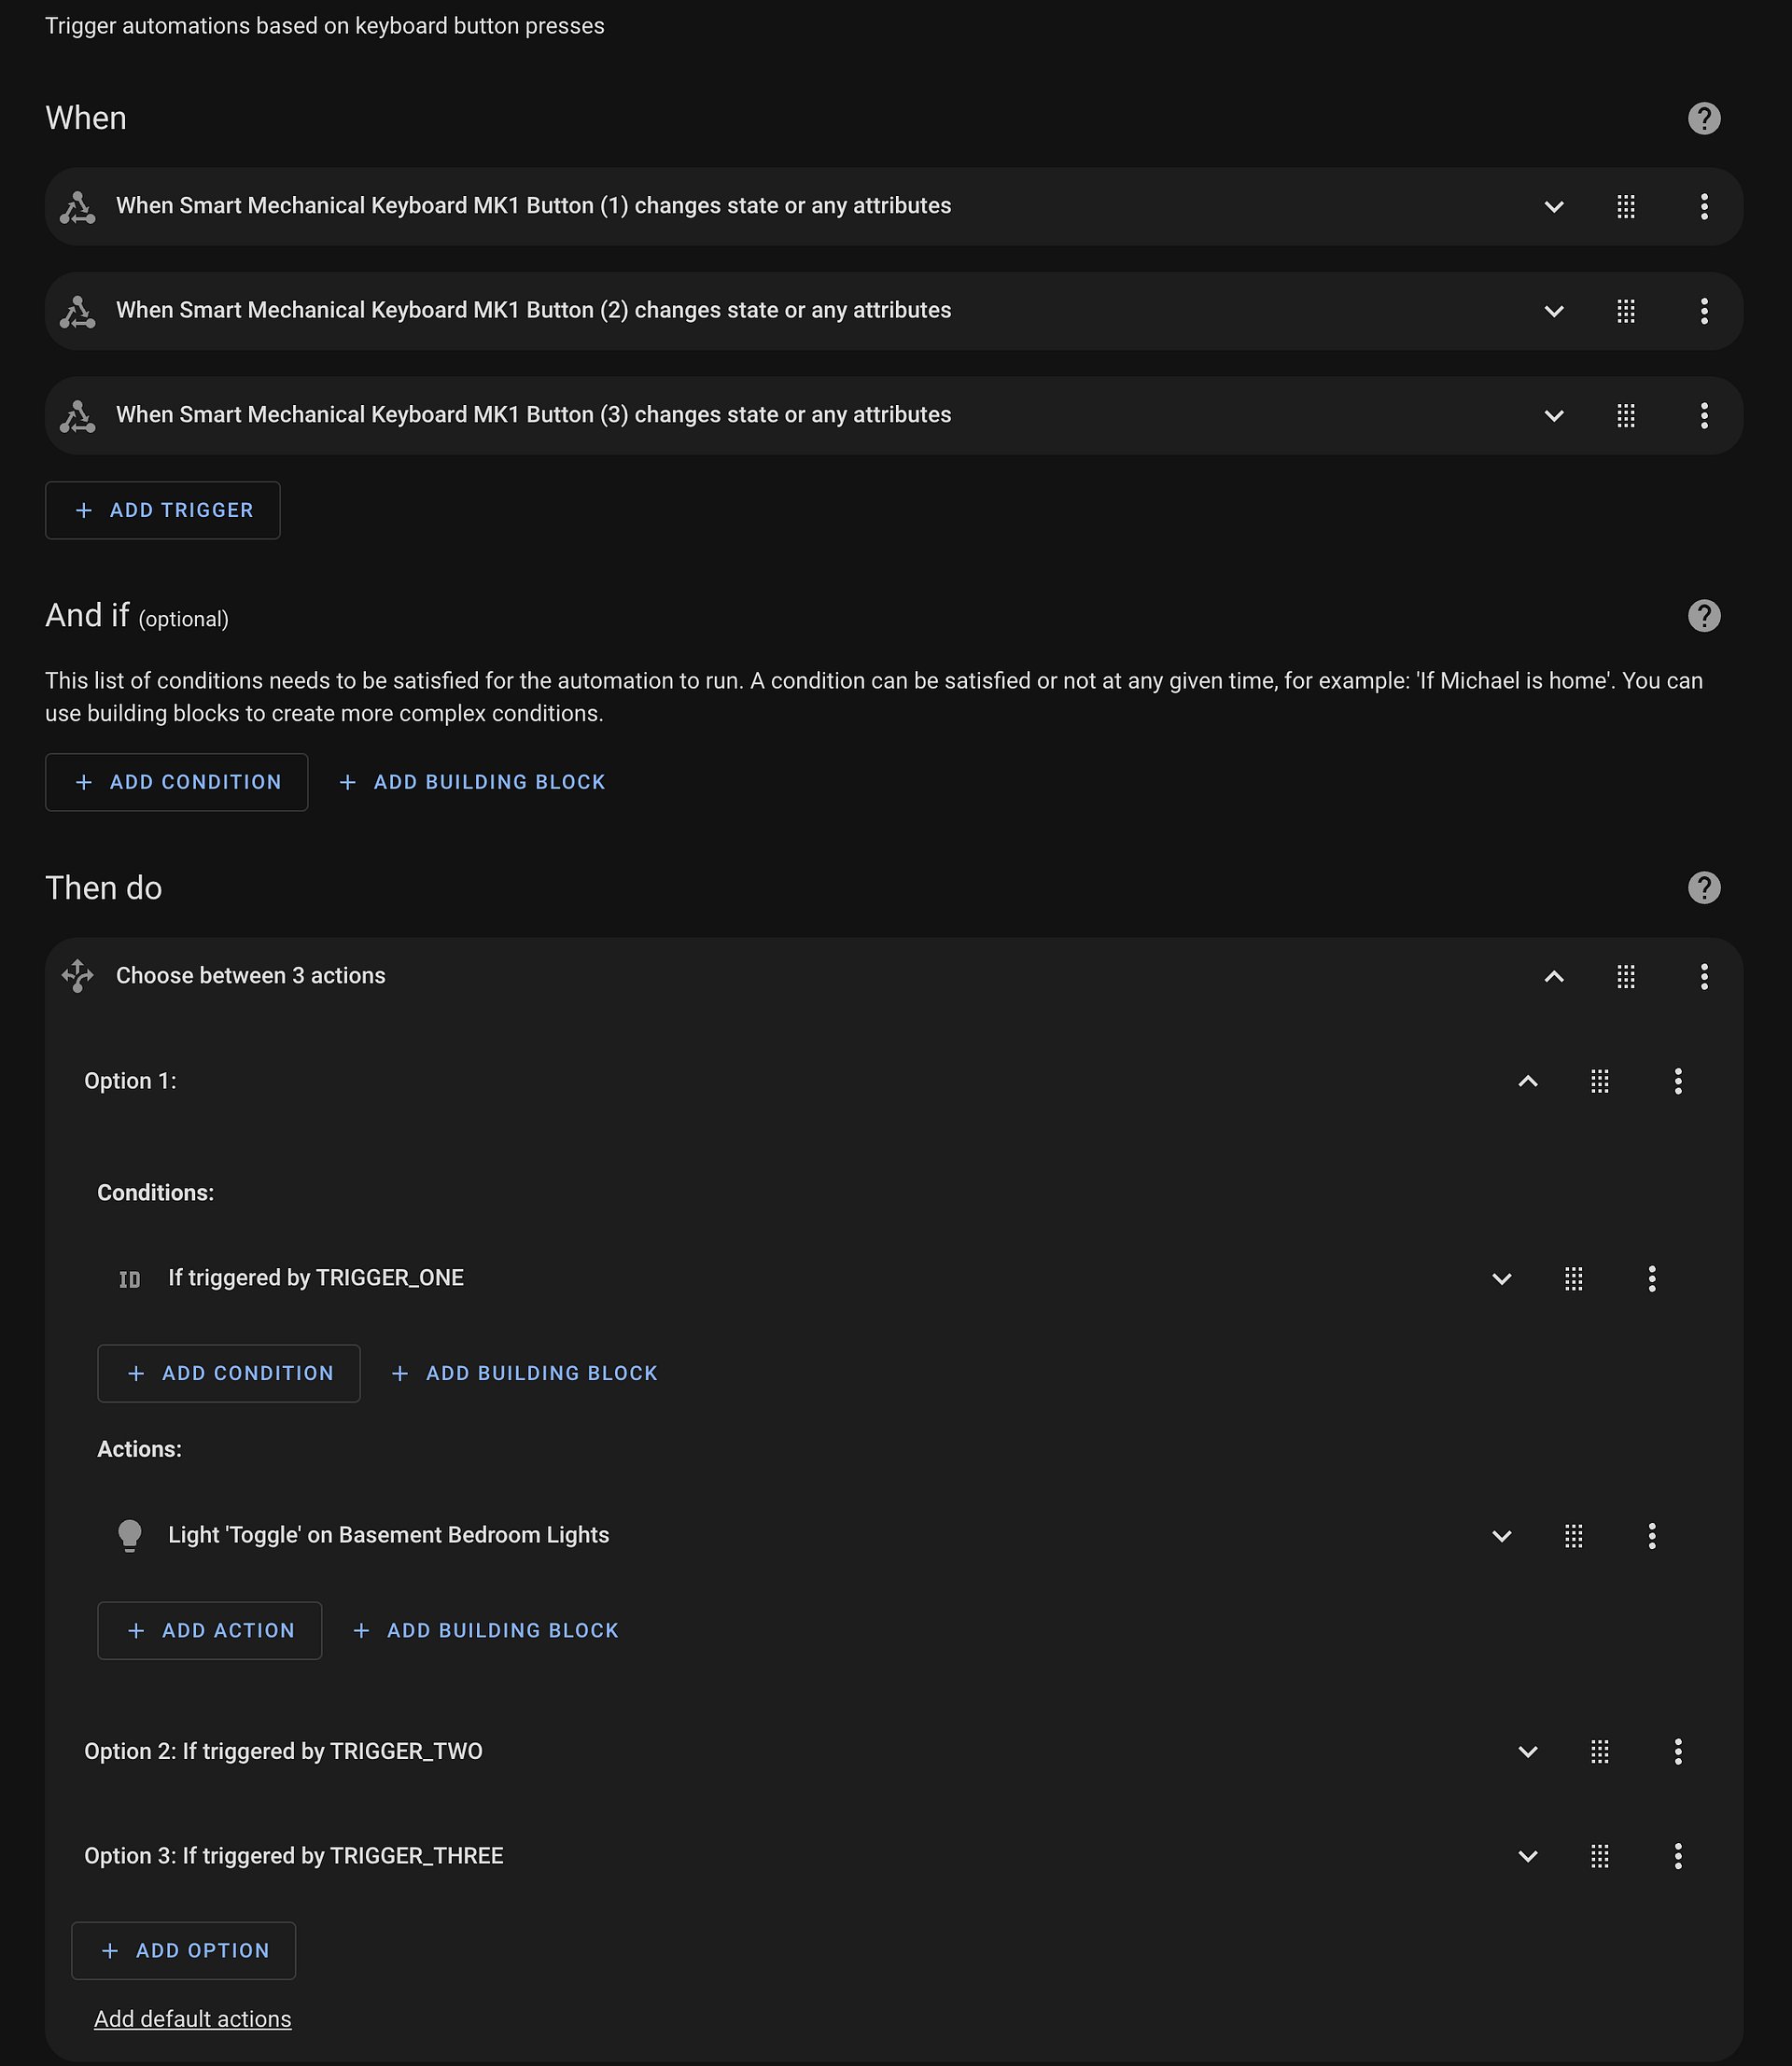Open help for the When section
Screen dimensions: 1792x2066
[x=1704, y=118]
